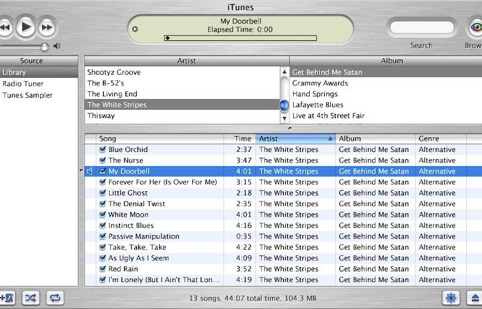The height and width of the screenshot is (309, 482).
Task: Click the Artist list scrollbar down arrow
Action: (285, 118)
